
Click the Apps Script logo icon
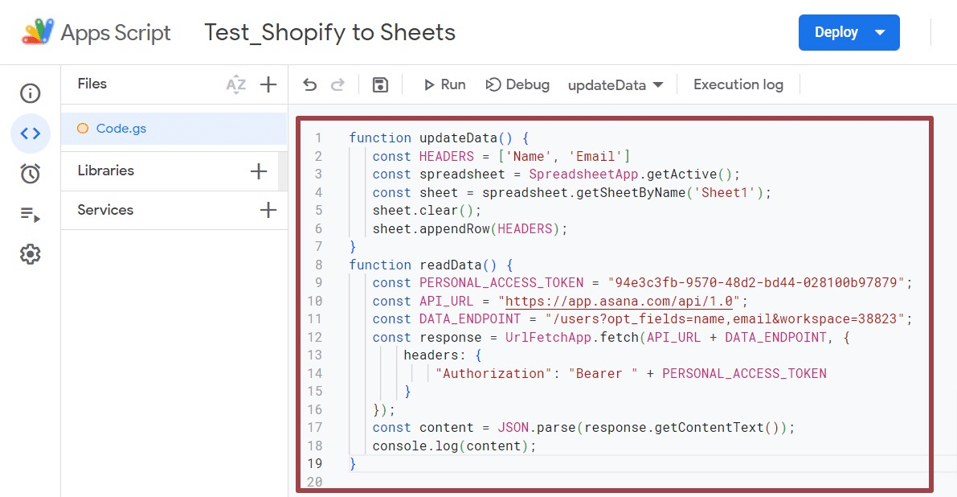tap(37, 31)
